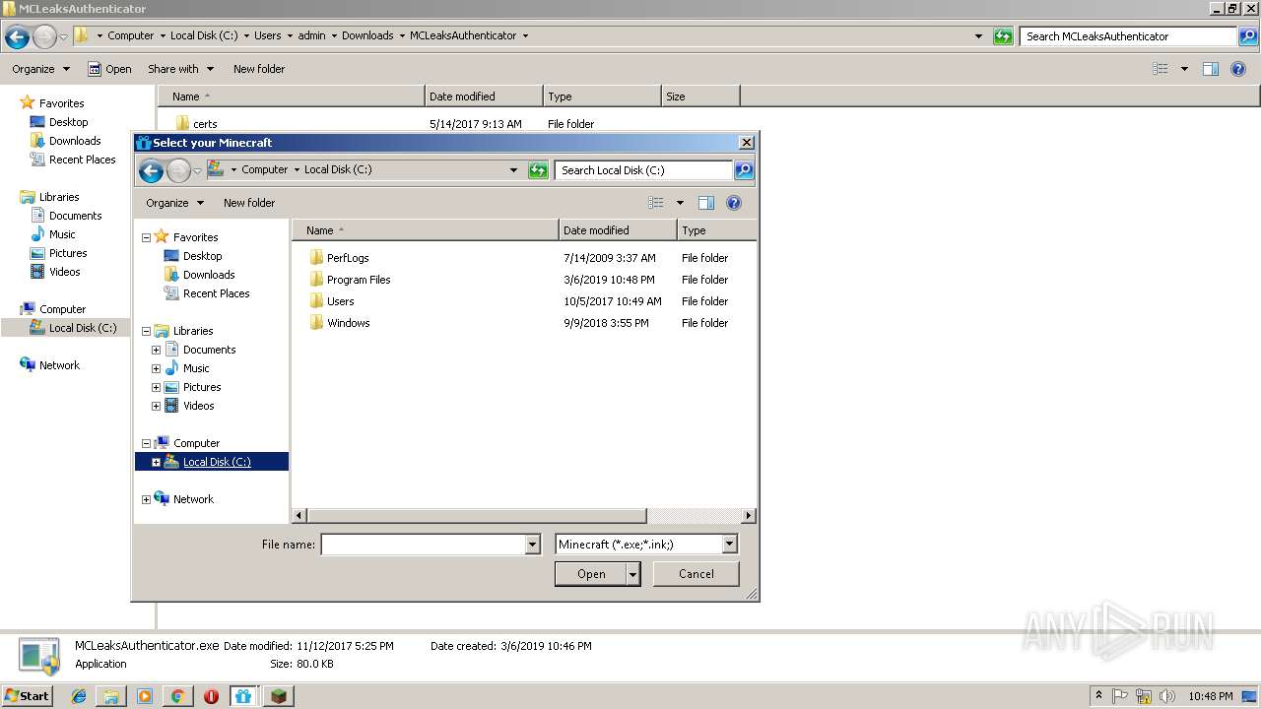Click the Minecraft block taskbar icon
The image size is (1261, 709).
click(x=279, y=696)
